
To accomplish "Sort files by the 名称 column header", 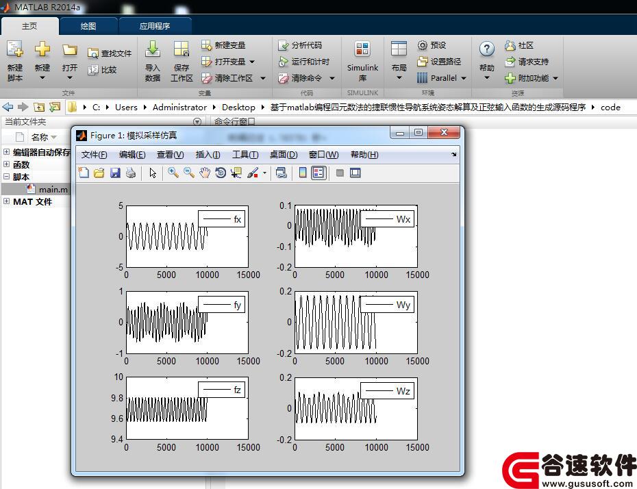I will (x=40, y=137).
